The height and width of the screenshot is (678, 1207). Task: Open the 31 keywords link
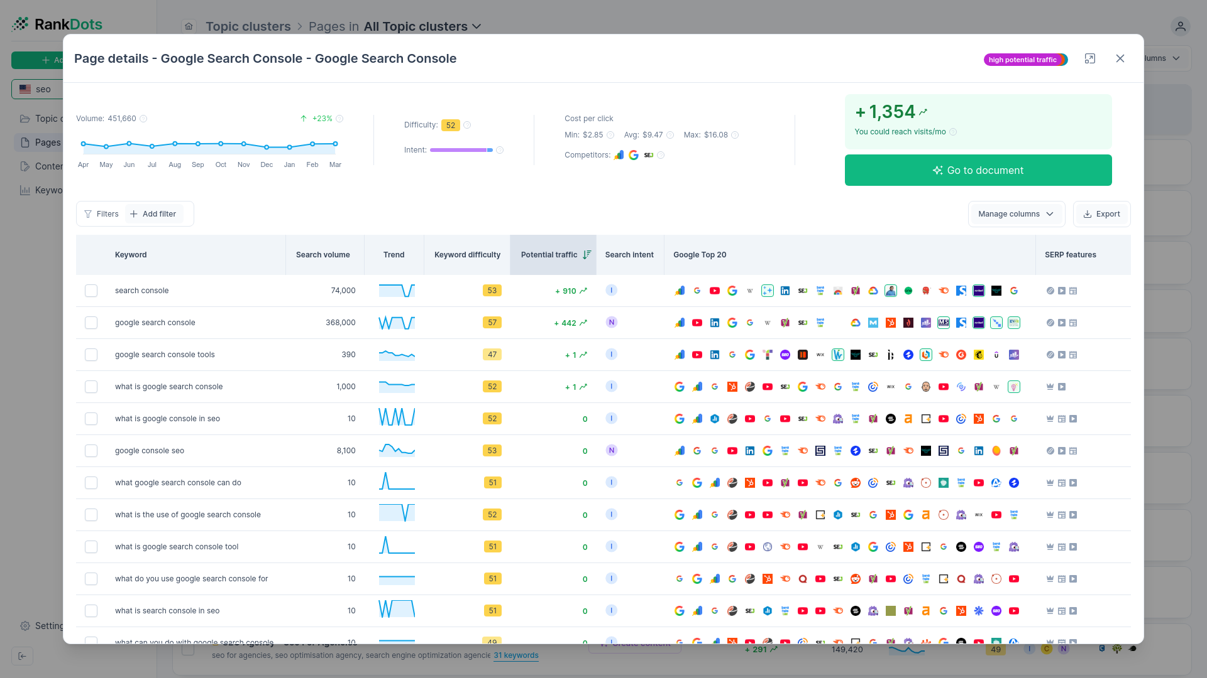[x=516, y=655]
